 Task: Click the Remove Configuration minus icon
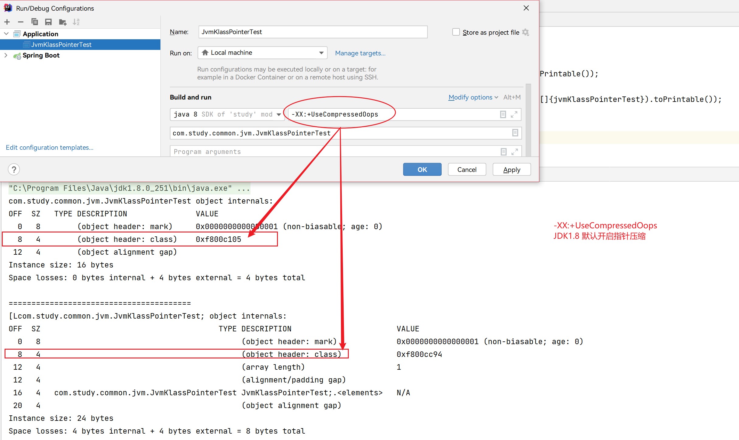(21, 22)
